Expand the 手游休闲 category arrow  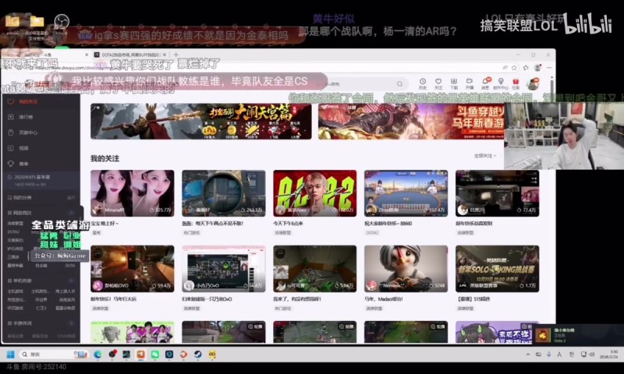72,323
